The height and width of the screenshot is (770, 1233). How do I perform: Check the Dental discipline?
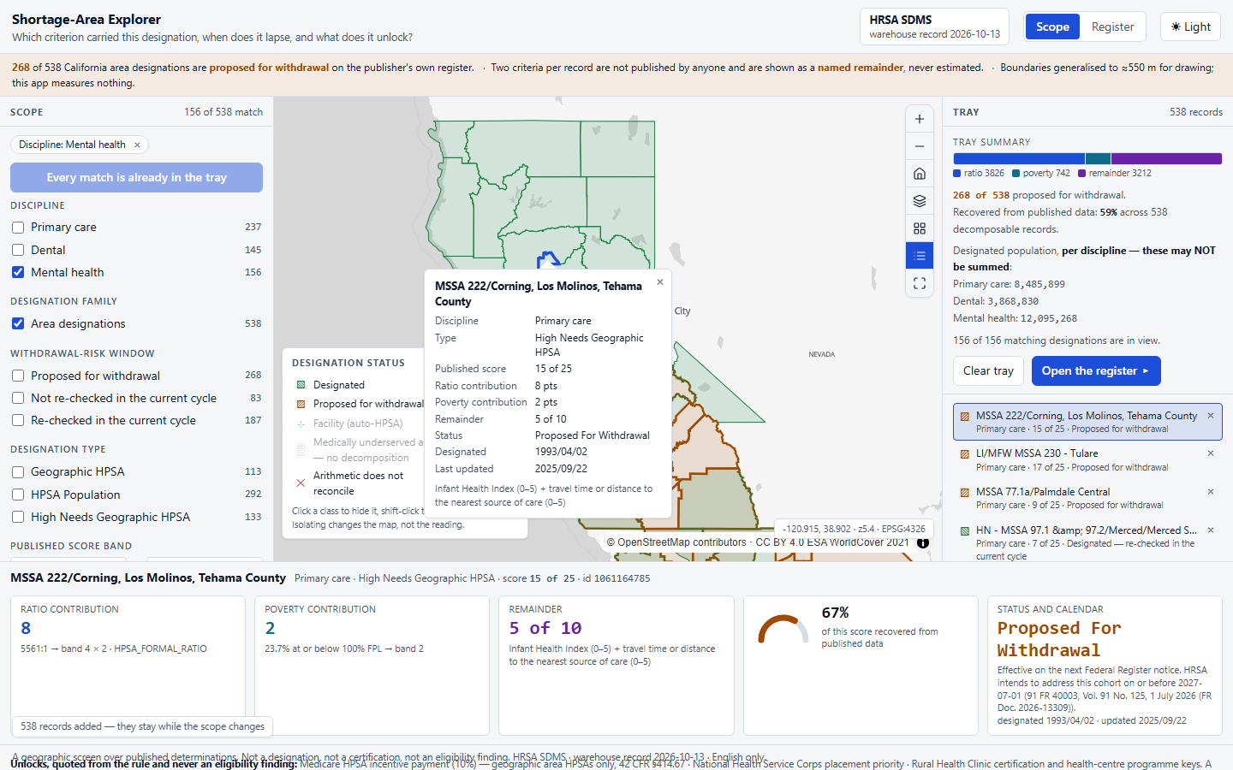click(18, 250)
